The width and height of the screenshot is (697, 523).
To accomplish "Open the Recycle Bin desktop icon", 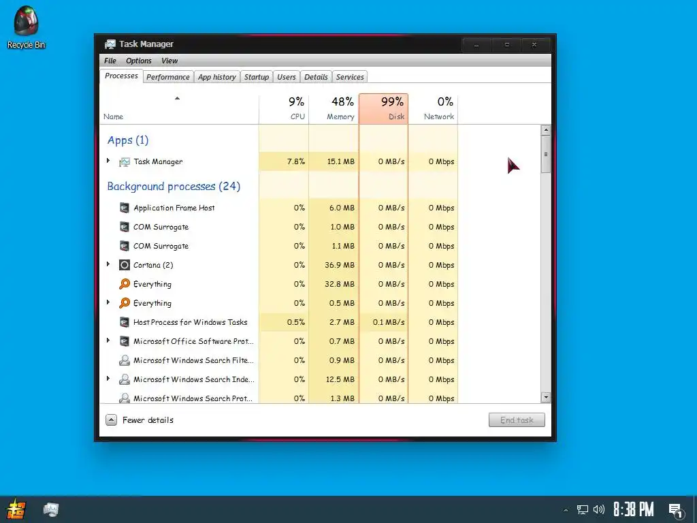I will pyautogui.click(x=26, y=27).
